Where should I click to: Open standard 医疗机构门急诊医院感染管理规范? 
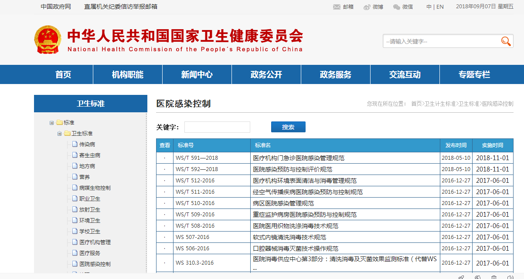click(299, 158)
